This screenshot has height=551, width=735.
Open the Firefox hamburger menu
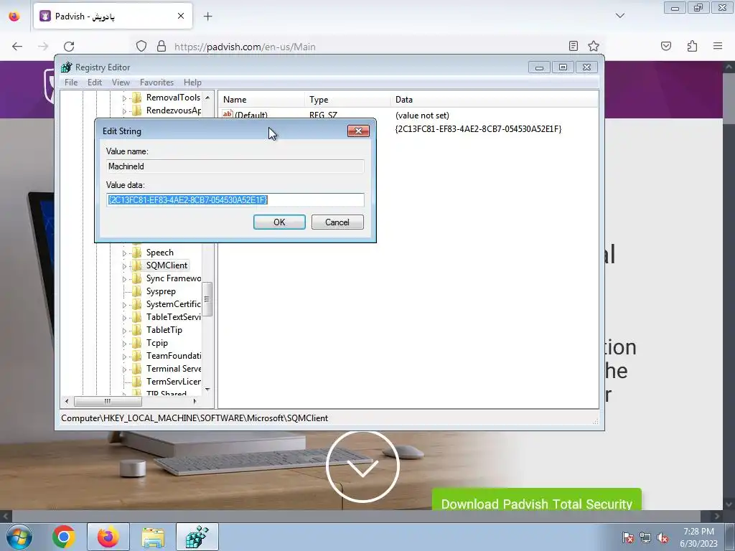pyautogui.click(x=718, y=46)
